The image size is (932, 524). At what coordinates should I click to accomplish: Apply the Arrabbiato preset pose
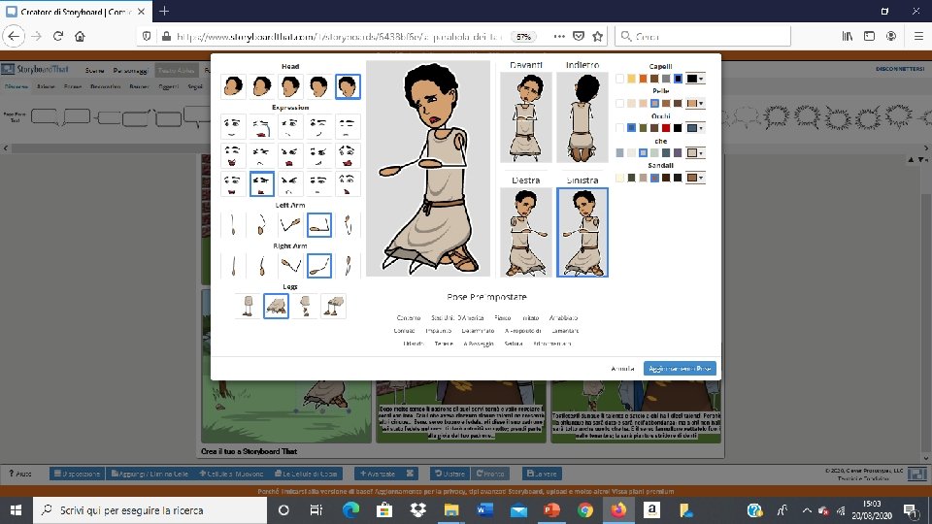(x=563, y=318)
